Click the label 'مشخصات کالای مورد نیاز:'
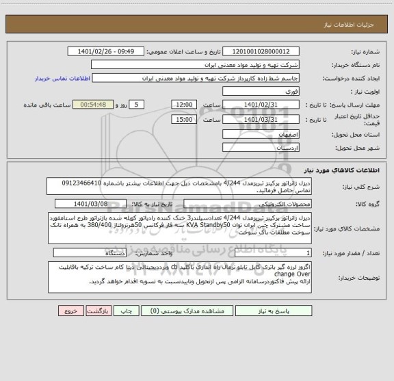The width and height of the screenshot is (394, 381). [347, 228]
